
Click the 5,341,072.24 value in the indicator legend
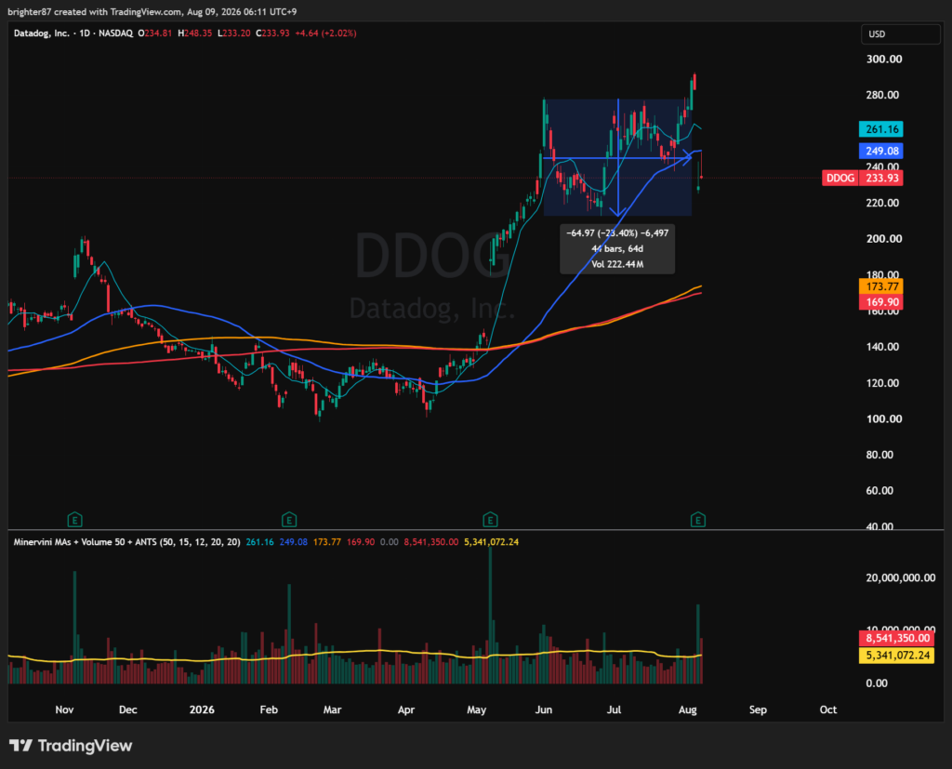click(x=491, y=542)
